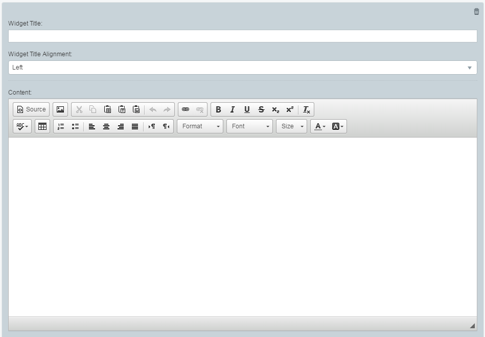Toggle Italic formatting
Viewport: 485px width, 337px height.
coord(233,109)
